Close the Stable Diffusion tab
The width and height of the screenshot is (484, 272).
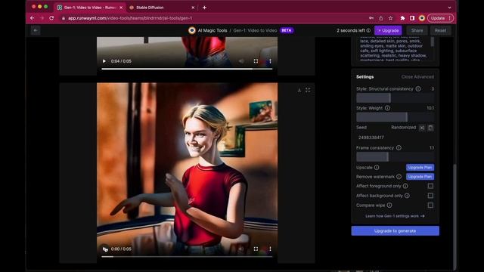pyautogui.click(x=193, y=8)
